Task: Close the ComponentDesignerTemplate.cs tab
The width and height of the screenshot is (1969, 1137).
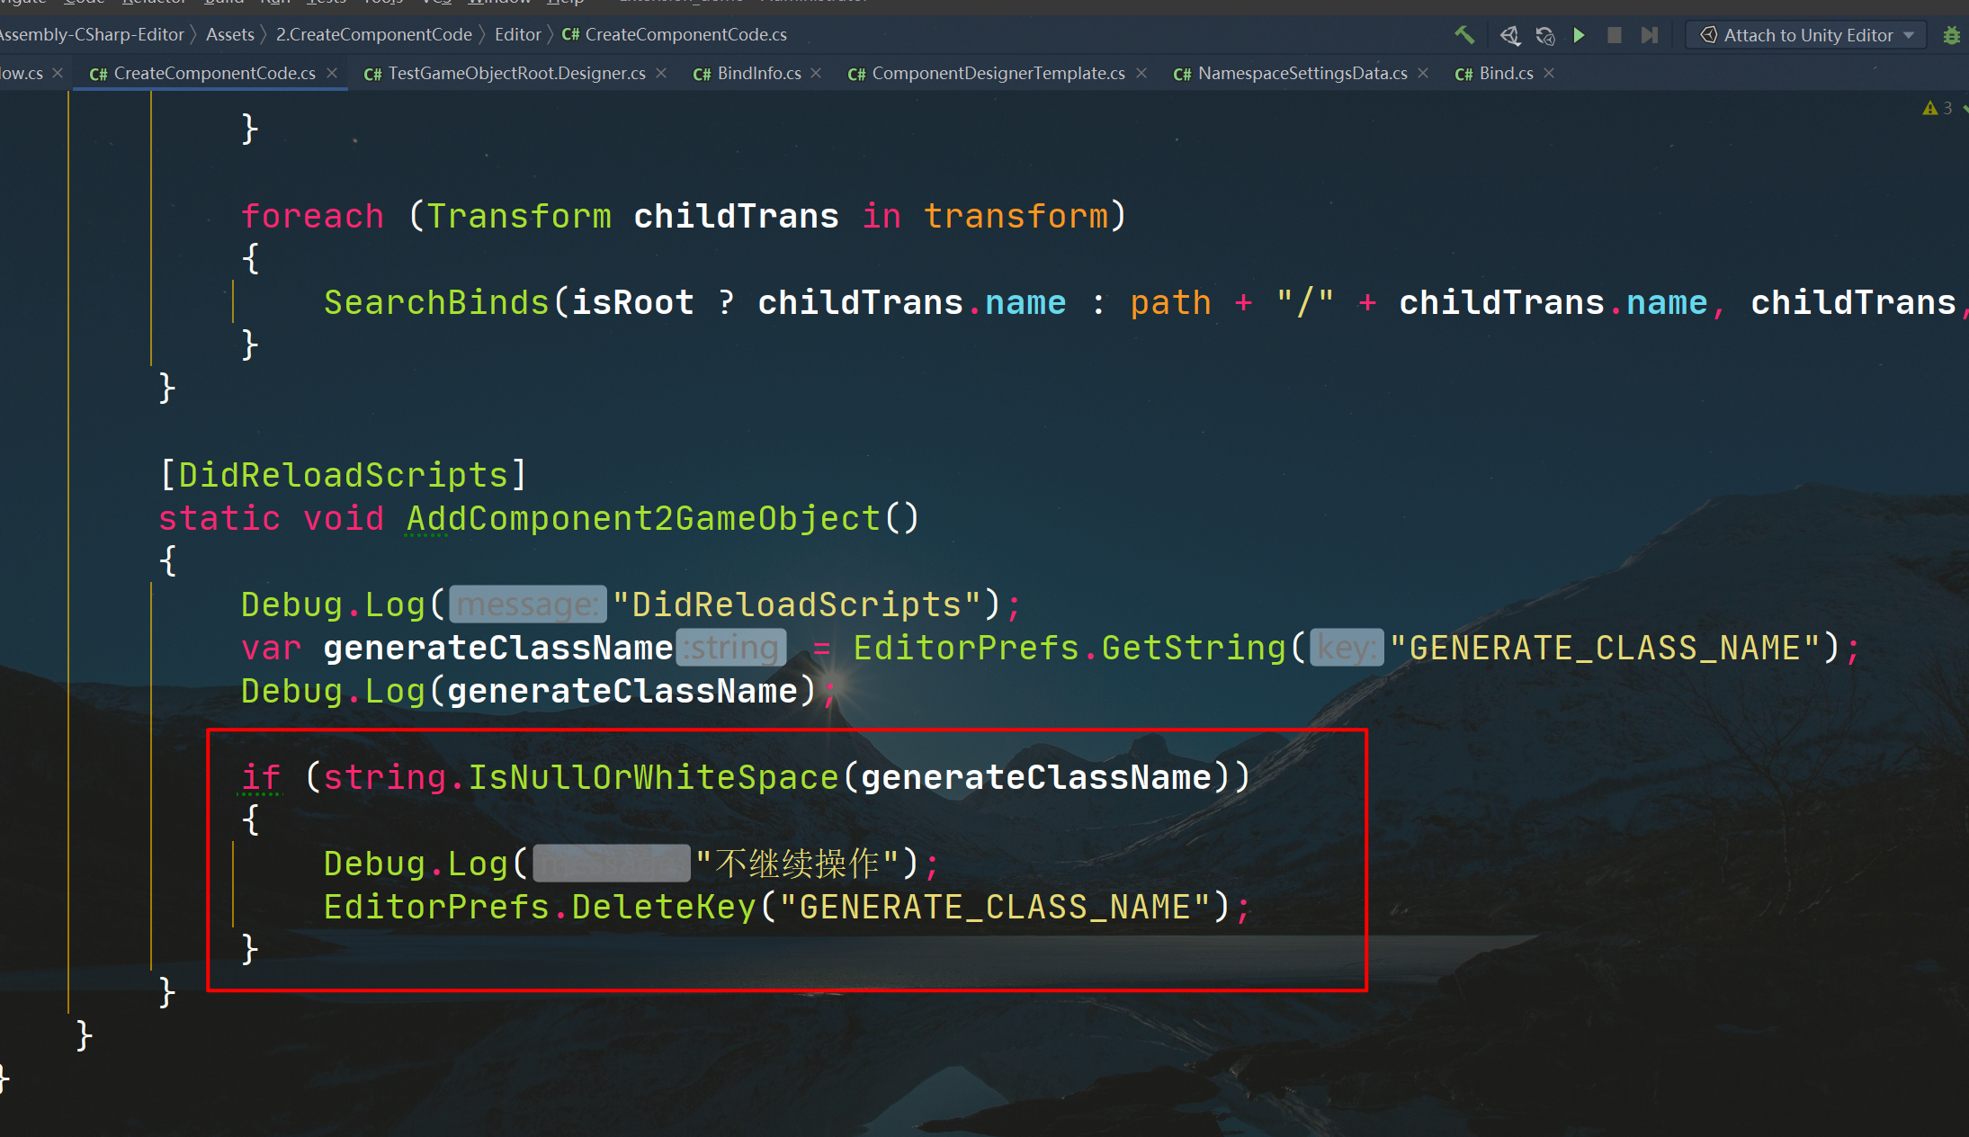Action: point(1141,73)
